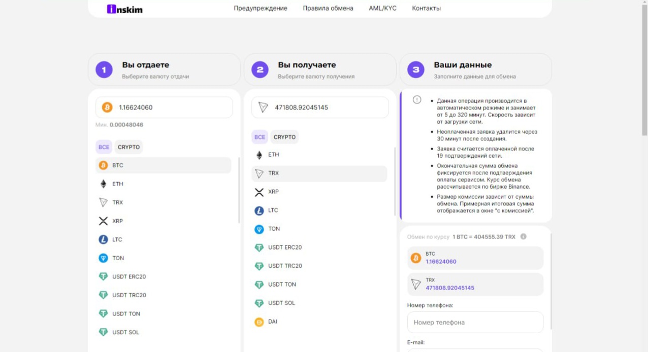
Task: Select the XRP icon in the give list
Action: 103,221
